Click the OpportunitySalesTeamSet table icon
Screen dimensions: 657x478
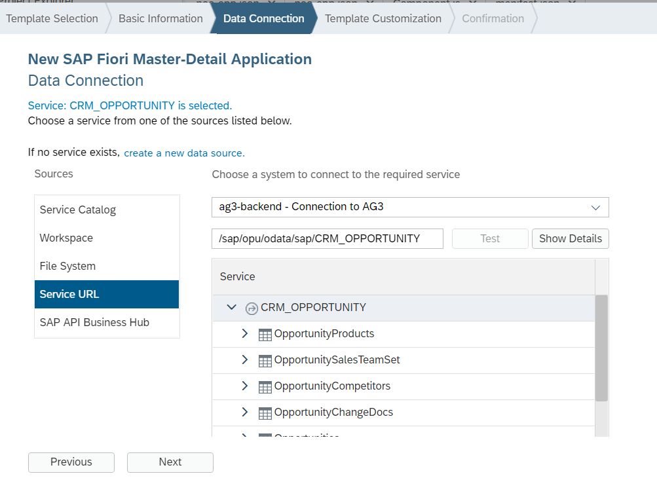click(265, 360)
